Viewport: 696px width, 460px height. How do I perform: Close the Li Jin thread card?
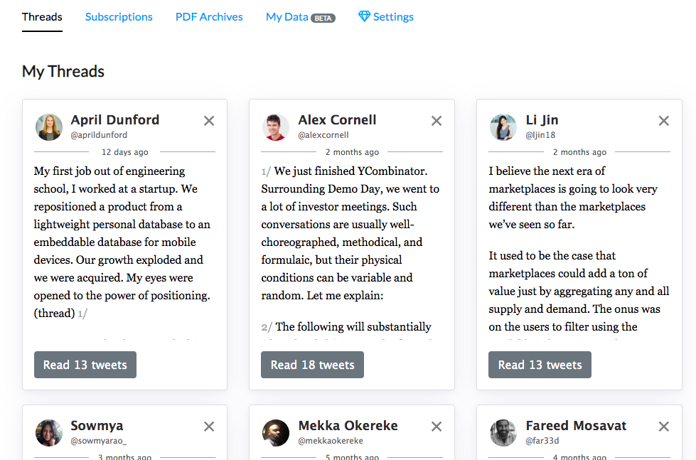663,121
